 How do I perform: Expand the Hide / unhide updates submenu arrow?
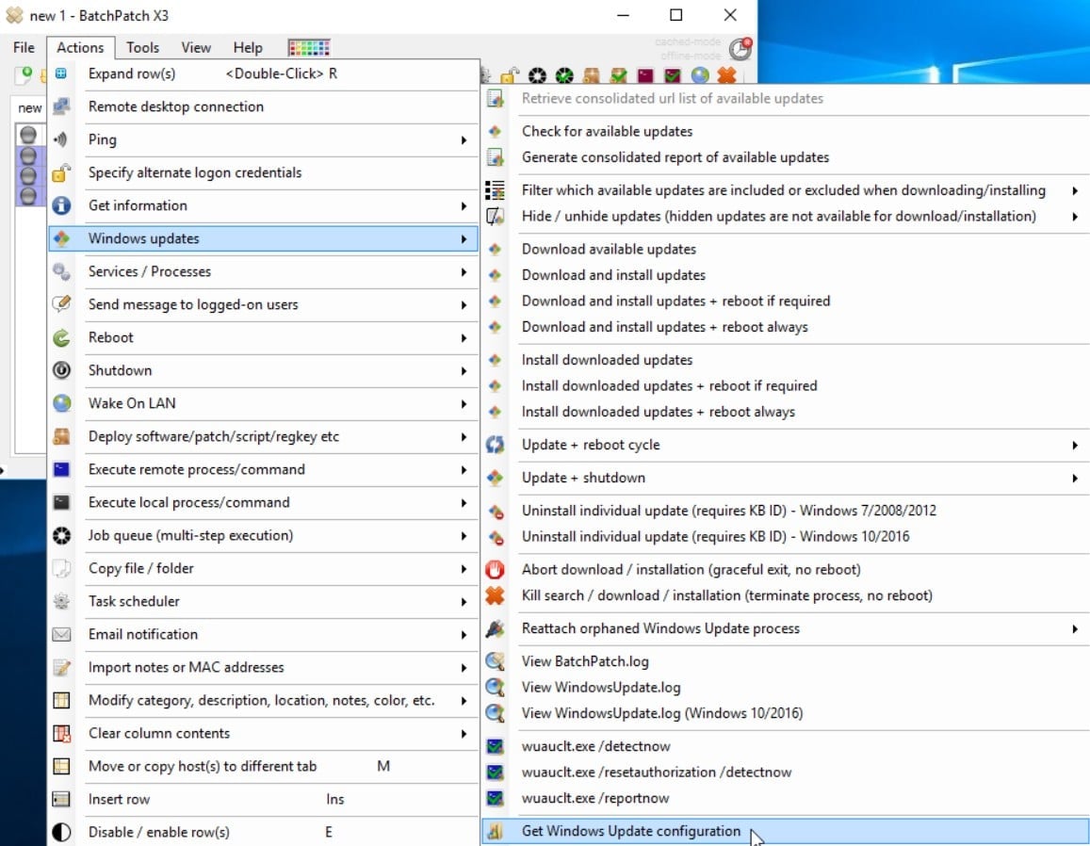click(1075, 216)
